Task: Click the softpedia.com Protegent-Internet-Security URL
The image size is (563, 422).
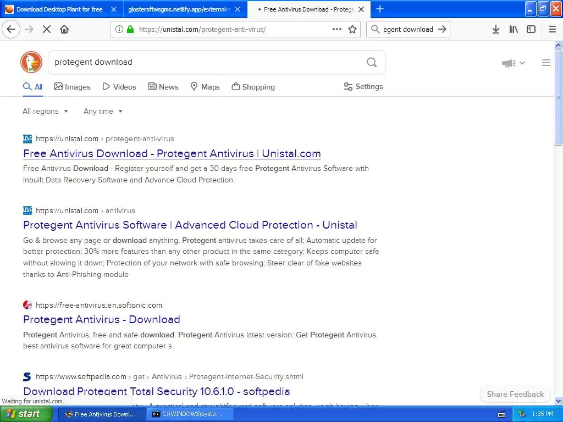Action: (x=169, y=376)
